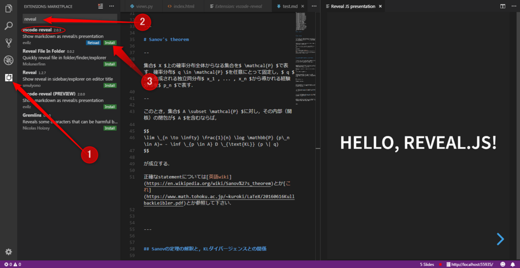Screen dimensions: 520x268
Task: Open the Extensions view icon
Action: pyautogui.click(x=9, y=78)
